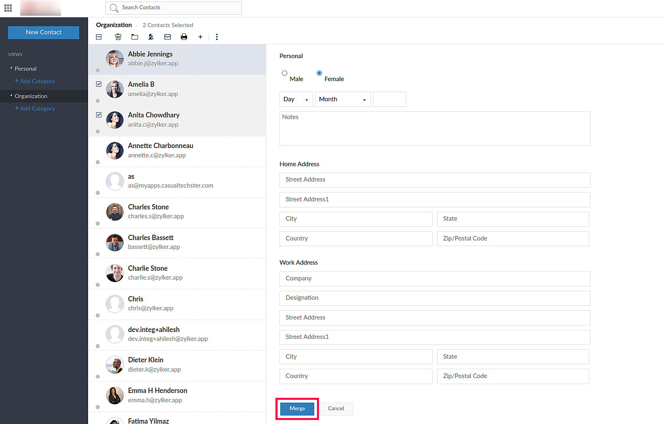Open the three-dot more options menu
Image resolution: width=664 pixels, height=424 pixels.
coord(217,37)
